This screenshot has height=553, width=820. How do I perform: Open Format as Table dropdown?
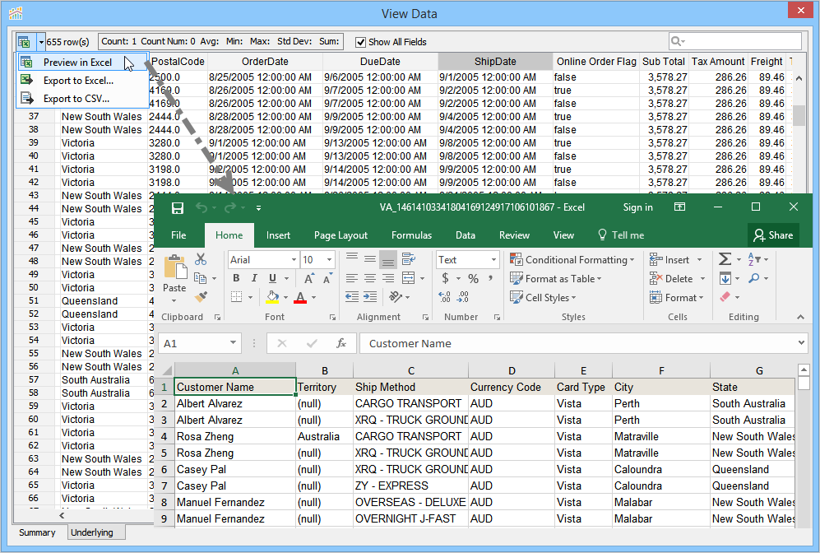[x=556, y=278]
